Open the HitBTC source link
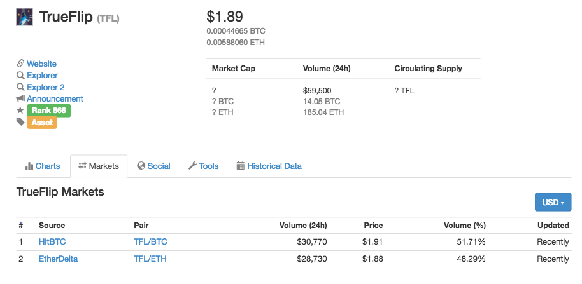 click(52, 241)
